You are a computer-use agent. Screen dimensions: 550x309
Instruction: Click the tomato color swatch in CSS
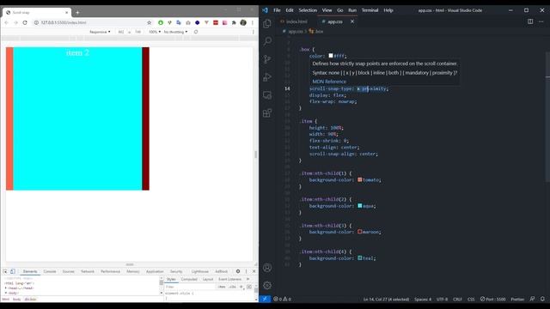(360, 179)
